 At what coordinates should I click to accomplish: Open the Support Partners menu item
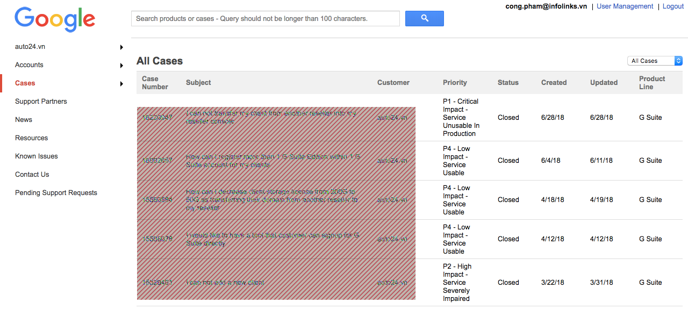click(x=41, y=102)
